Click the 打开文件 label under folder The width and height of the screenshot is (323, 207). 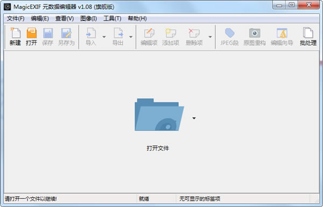point(158,148)
